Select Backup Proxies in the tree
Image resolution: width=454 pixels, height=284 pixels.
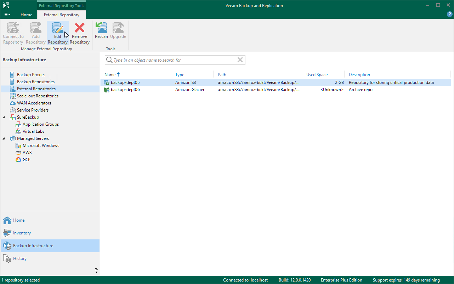pyautogui.click(x=31, y=74)
